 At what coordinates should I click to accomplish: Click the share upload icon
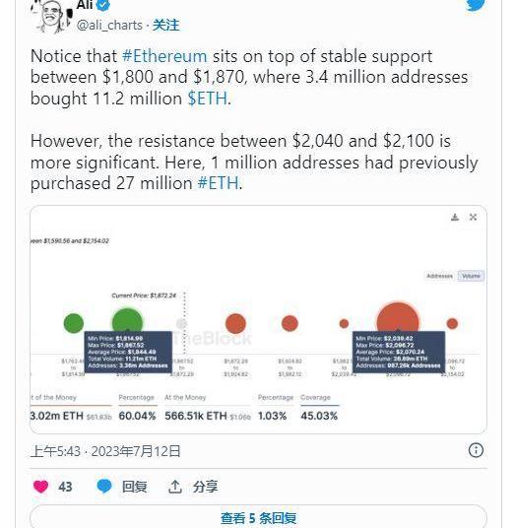[174, 487]
